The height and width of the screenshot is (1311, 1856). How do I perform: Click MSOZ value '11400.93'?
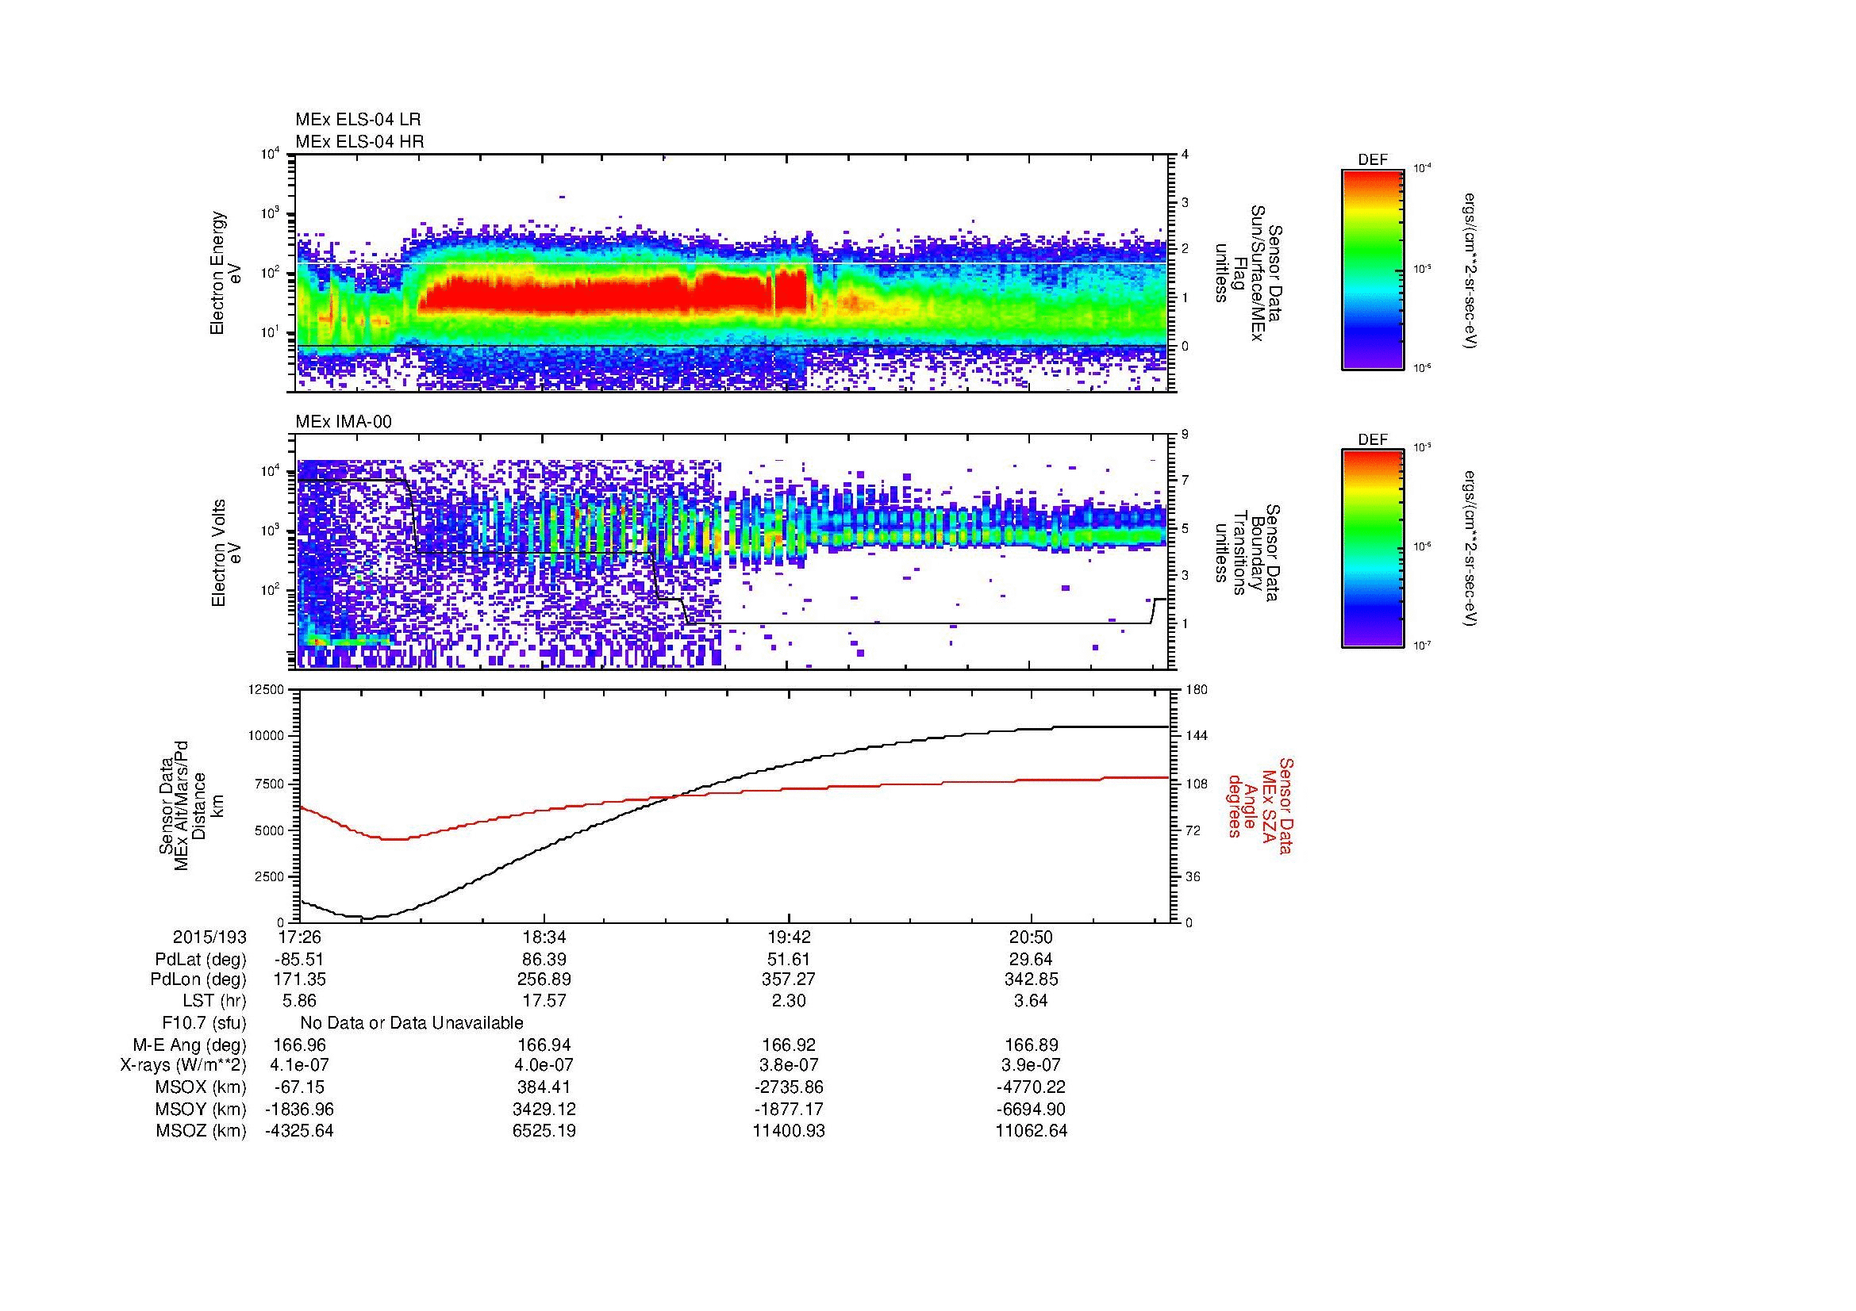(x=788, y=1131)
